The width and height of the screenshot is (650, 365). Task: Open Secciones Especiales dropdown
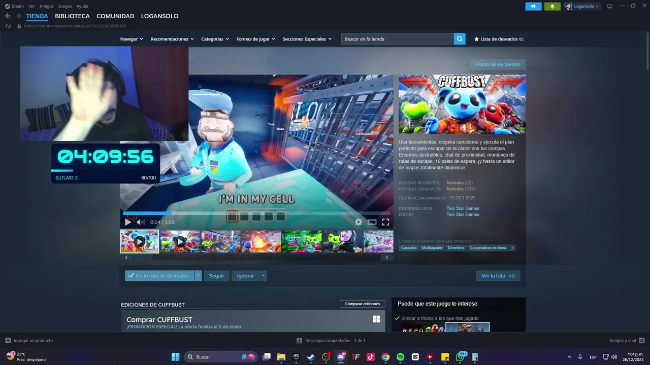pyautogui.click(x=307, y=39)
